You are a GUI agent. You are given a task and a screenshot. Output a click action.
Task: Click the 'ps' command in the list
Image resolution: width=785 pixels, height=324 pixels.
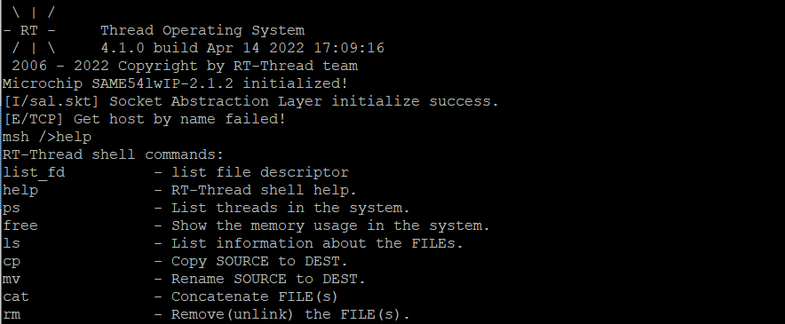(12, 209)
